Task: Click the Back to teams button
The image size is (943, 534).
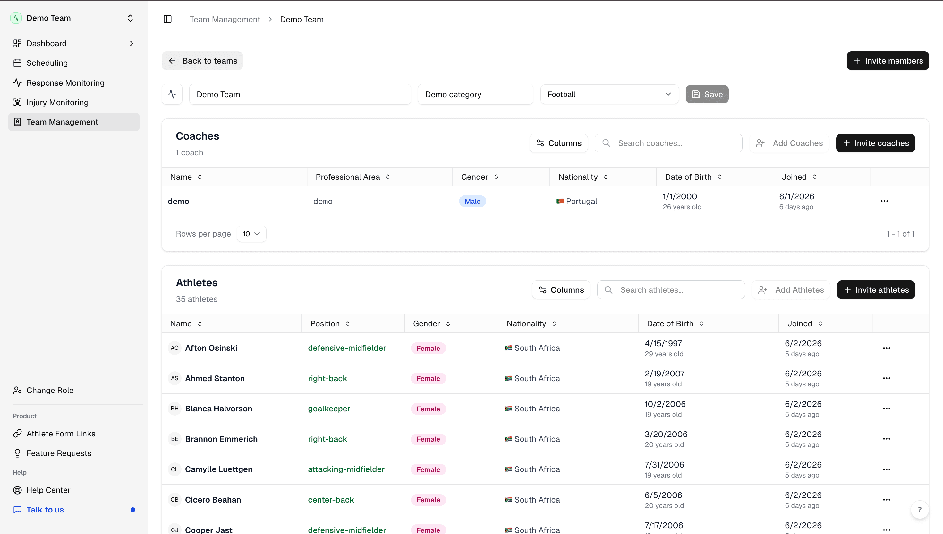Action: coord(202,61)
